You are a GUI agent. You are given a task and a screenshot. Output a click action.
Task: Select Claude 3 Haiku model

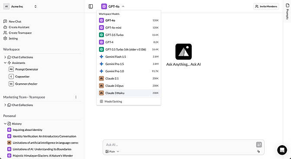click(x=129, y=93)
